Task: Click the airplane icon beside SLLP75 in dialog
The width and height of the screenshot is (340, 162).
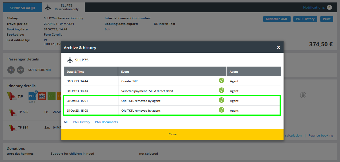Action: coord(70,60)
